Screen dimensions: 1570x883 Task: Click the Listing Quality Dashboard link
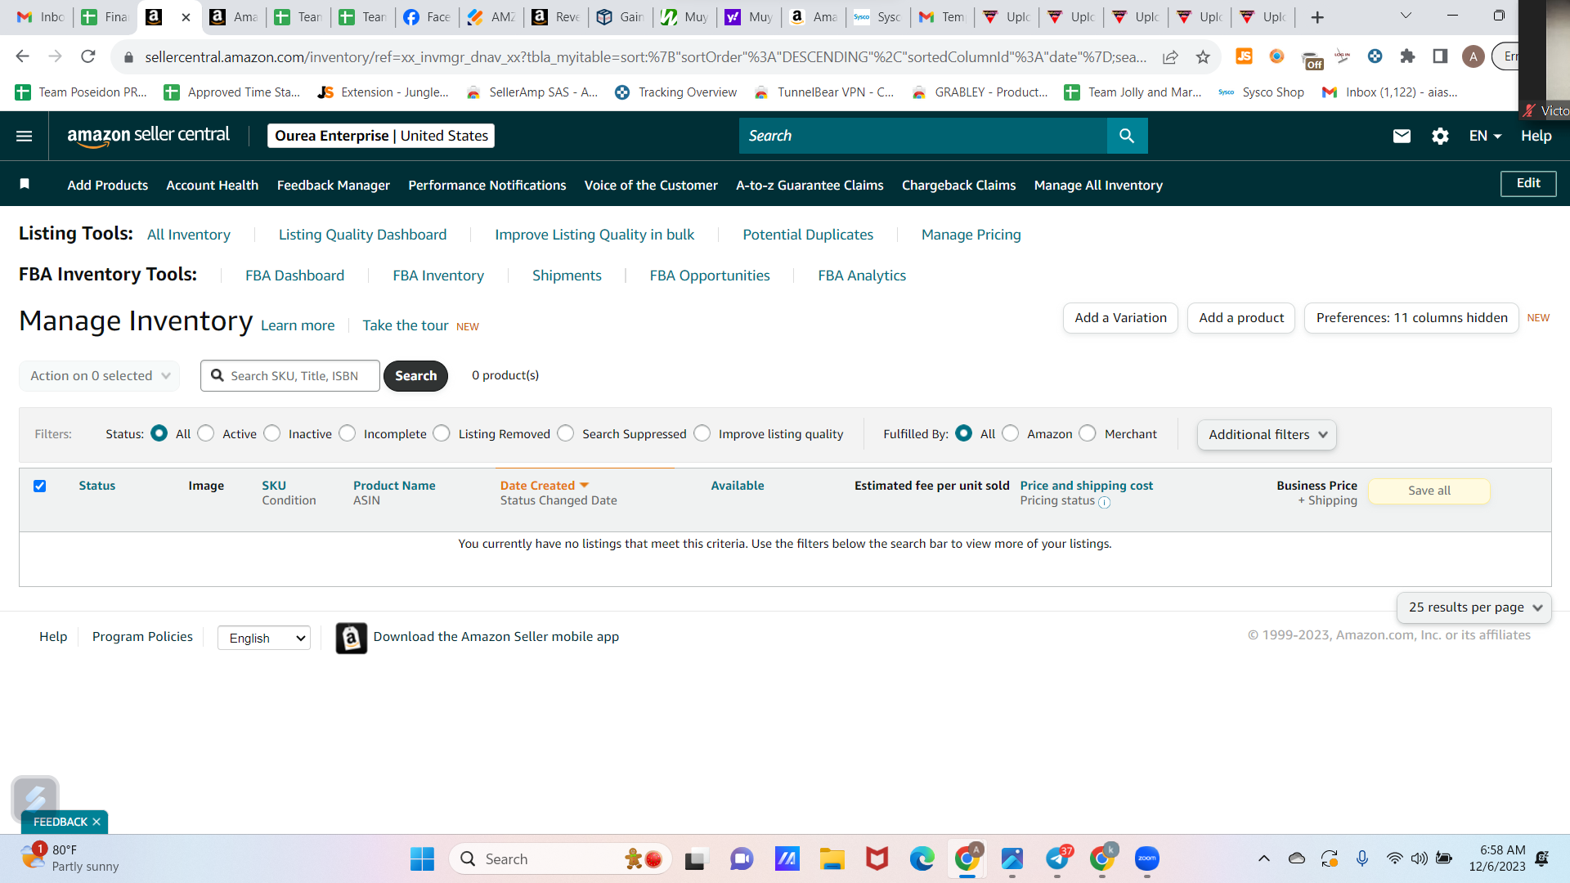[363, 235]
